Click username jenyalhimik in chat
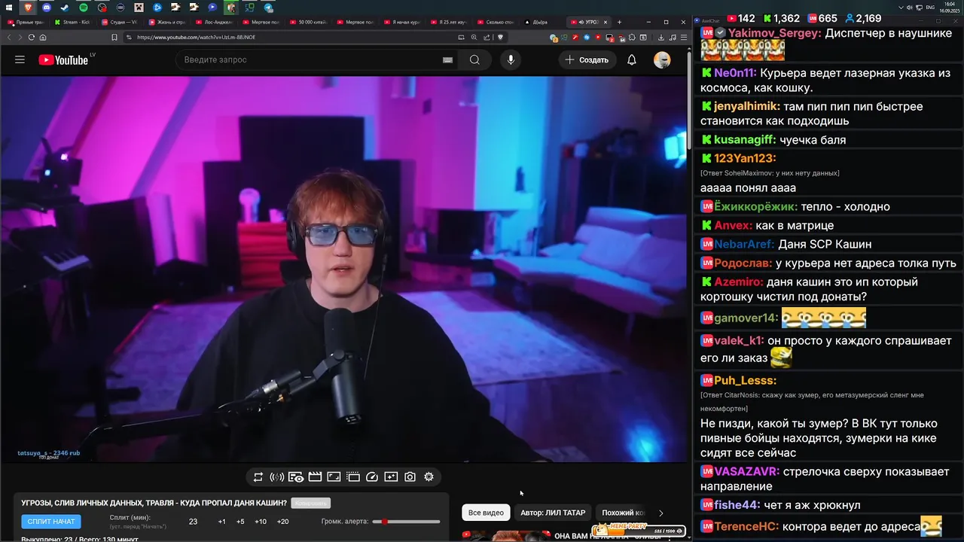This screenshot has width=964, height=542. pos(747,106)
